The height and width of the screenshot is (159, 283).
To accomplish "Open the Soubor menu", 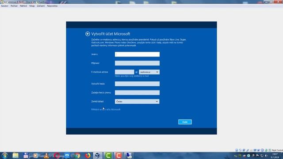I will click(x=5, y=6).
